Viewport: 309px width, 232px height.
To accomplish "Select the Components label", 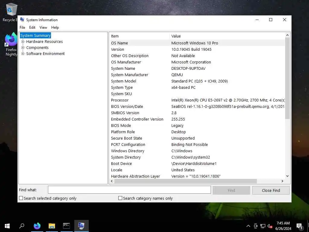I will pos(37,47).
